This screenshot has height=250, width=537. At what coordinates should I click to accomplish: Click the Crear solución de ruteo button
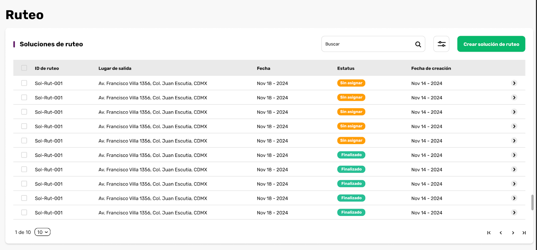click(x=491, y=44)
